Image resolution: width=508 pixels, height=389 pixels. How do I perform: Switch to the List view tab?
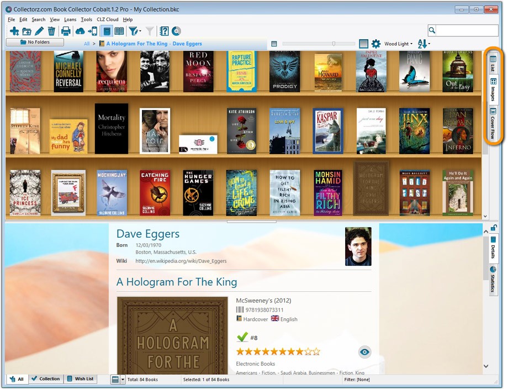[x=493, y=63]
